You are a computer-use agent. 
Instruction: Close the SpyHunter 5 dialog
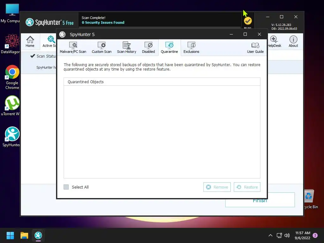click(x=259, y=34)
